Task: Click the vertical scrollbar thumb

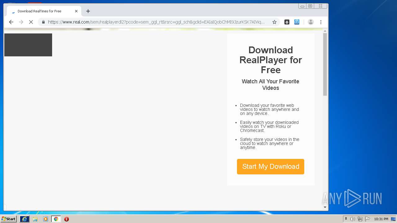Action: 325,64
